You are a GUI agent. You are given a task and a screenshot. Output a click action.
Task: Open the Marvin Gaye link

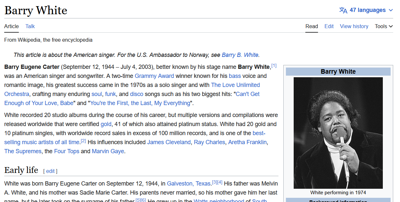click(108, 151)
